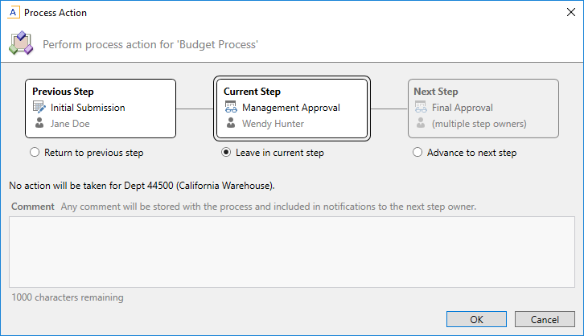Click the Previous Step box heading
Screen dimensions: 584x336
[63, 92]
